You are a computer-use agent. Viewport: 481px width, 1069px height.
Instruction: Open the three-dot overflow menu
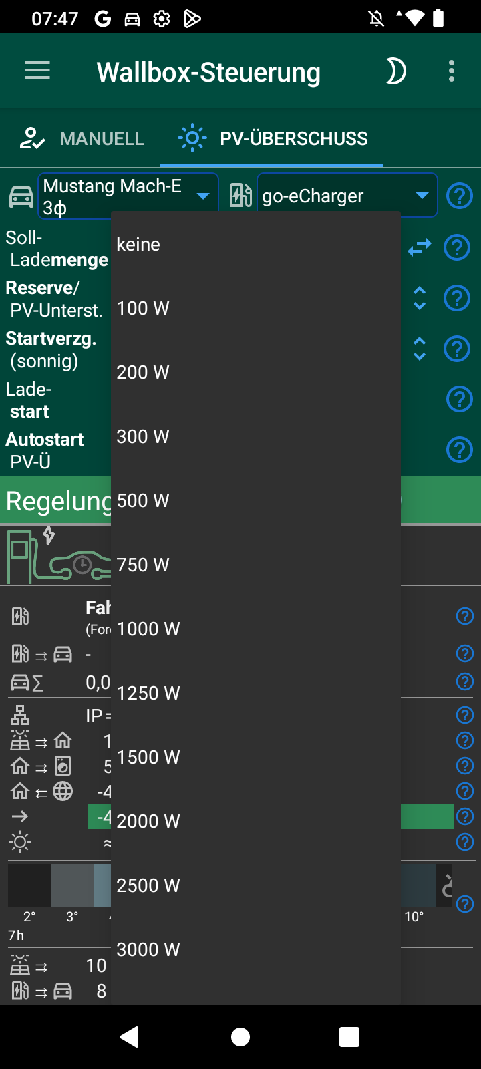coord(451,71)
